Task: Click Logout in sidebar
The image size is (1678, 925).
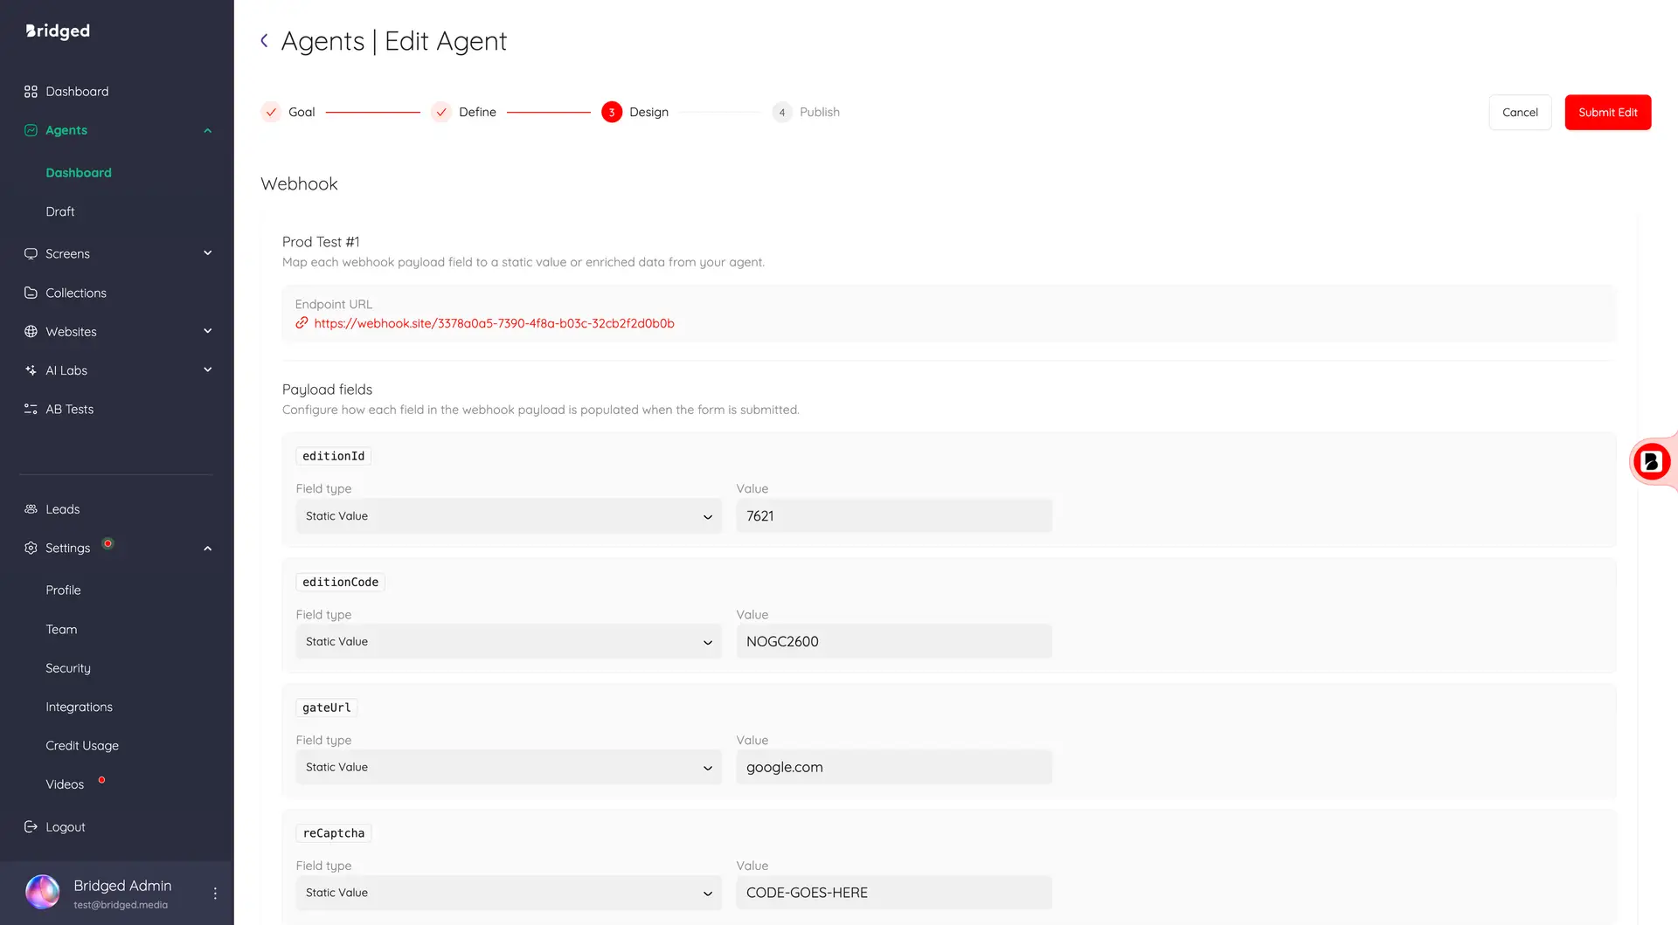Action: coord(66,827)
